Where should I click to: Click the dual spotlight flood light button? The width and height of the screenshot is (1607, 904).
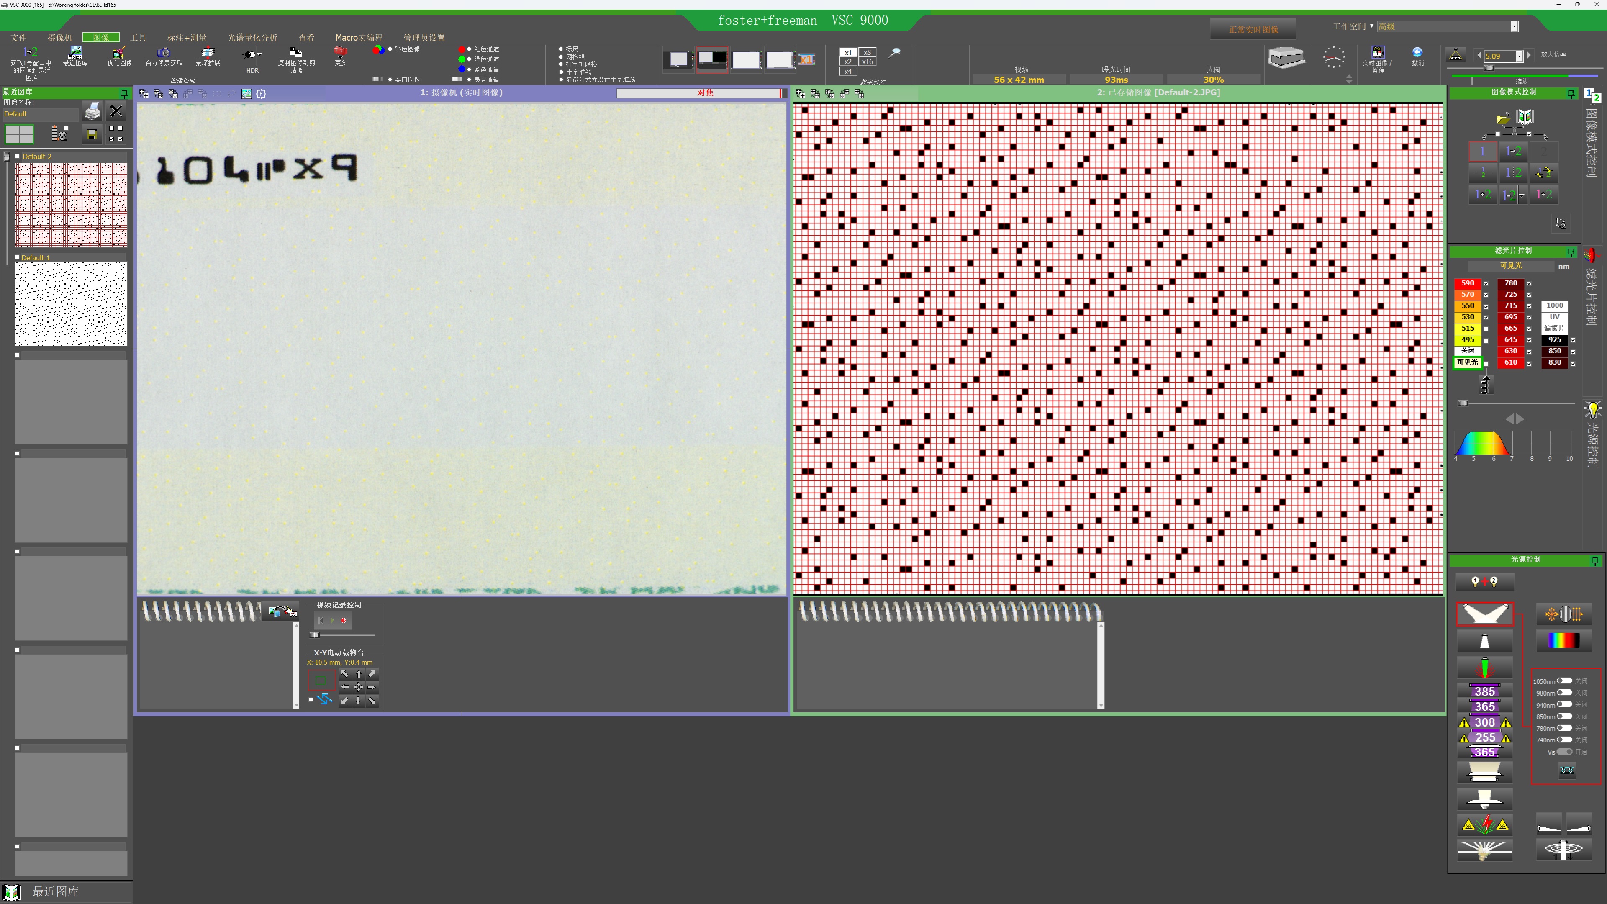coord(1485,614)
